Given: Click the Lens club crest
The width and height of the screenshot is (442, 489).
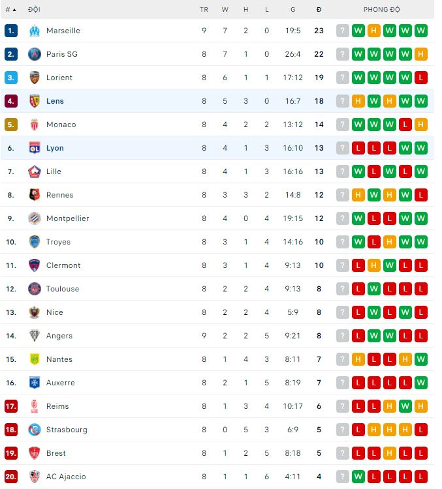Looking at the screenshot, I should tap(35, 101).
